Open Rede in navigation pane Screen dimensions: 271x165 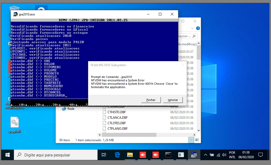pyautogui.click(x=71, y=109)
